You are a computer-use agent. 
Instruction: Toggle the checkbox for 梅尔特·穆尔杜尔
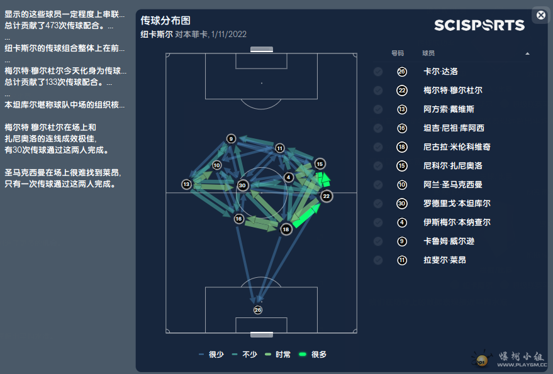[378, 91]
